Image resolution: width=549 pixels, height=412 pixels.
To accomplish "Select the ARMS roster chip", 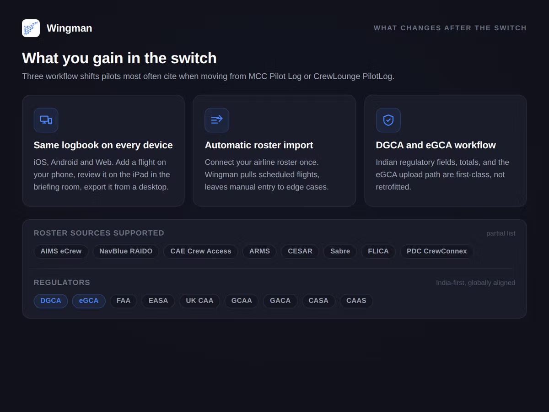I will coord(259,251).
